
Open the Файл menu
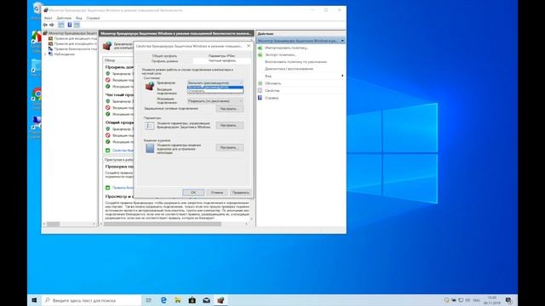point(48,18)
